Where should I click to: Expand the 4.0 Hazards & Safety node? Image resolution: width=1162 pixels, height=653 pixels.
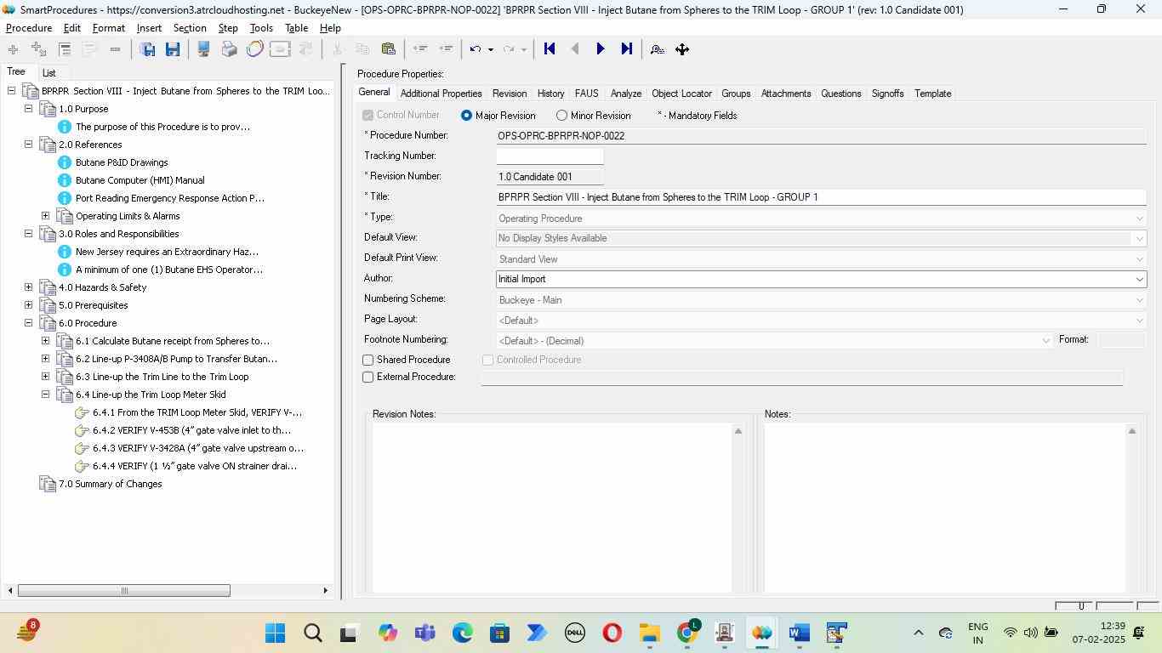click(x=28, y=287)
